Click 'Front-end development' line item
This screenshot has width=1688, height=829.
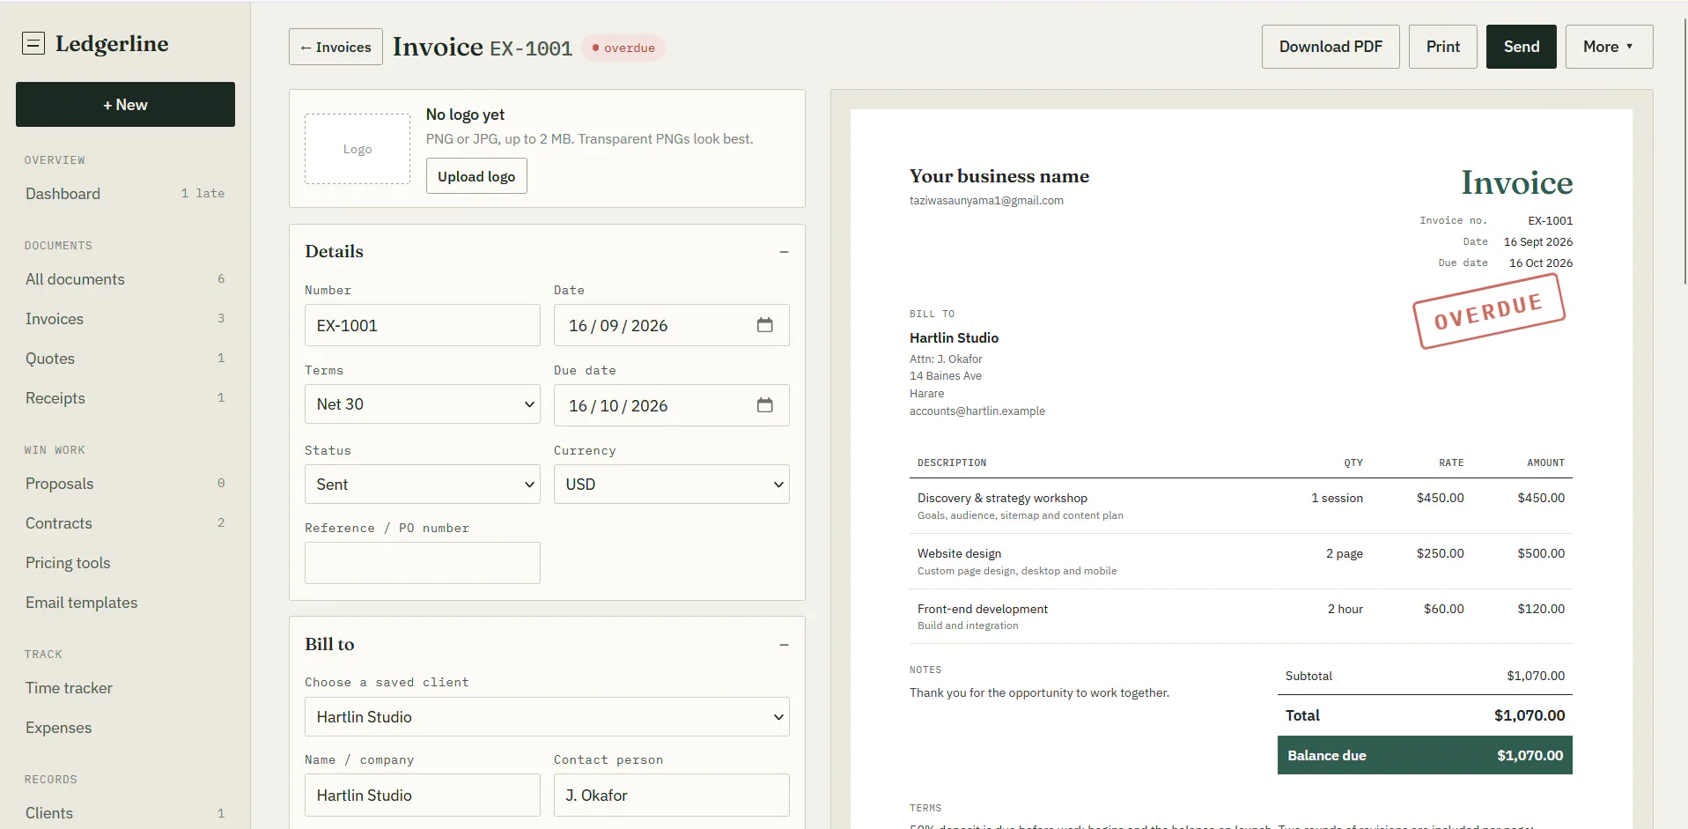[1241, 617]
